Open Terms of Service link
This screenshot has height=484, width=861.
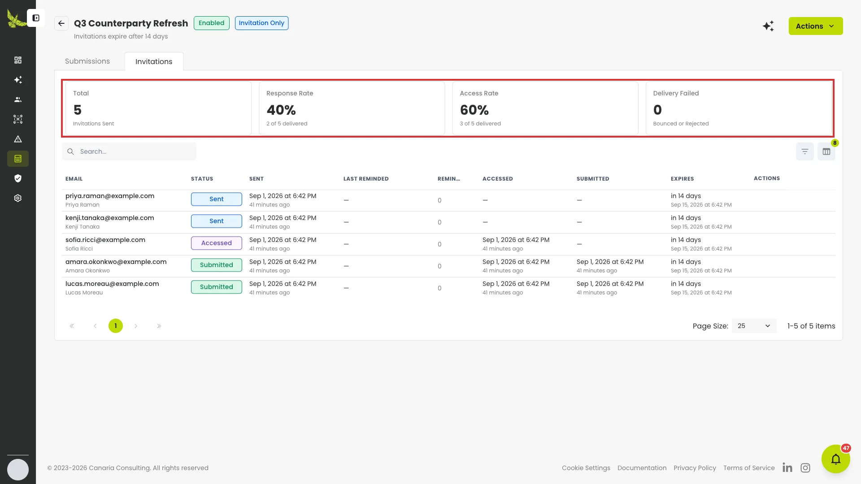(749, 468)
